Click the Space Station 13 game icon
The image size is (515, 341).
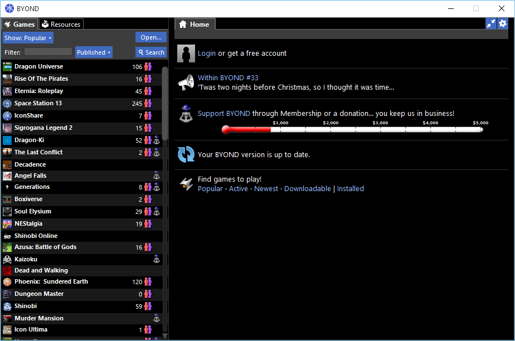pyautogui.click(x=7, y=104)
